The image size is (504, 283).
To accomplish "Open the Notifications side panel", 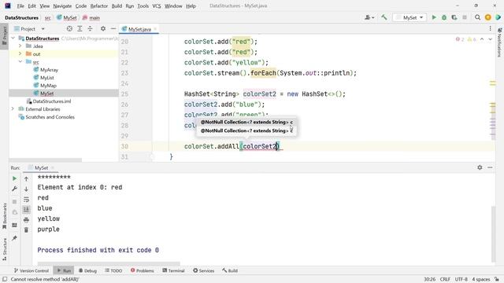I will 499,42.
